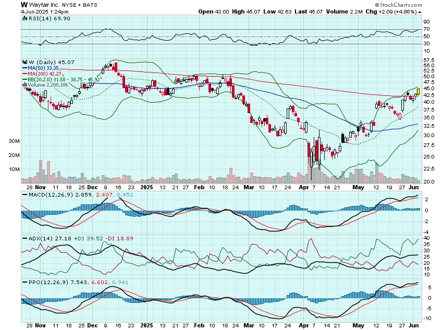Click the PPO(12,26,9) 7.543 indicator label
Screen dimensions: 443x330
[x=58, y=282]
